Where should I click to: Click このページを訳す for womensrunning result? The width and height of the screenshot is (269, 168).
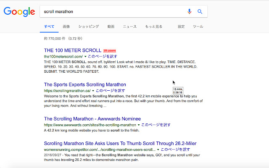(x=175, y=150)
